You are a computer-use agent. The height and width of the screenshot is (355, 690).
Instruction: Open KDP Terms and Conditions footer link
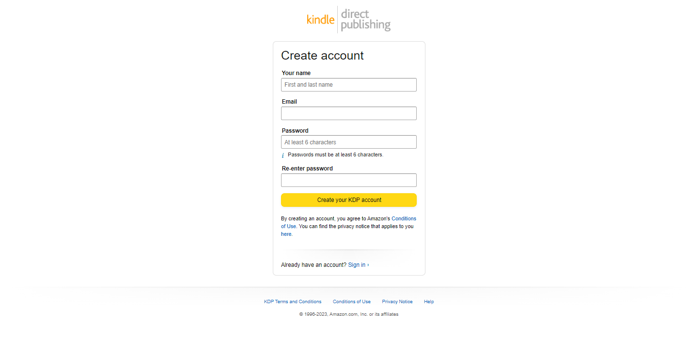click(293, 302)
